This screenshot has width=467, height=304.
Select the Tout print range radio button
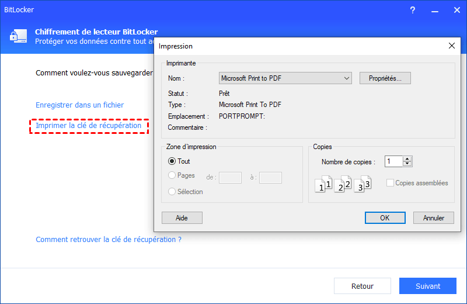(x=172, y=161)
